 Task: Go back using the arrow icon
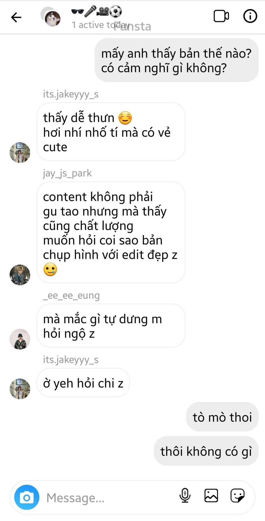pyautogui.click(x=16, y=17)
